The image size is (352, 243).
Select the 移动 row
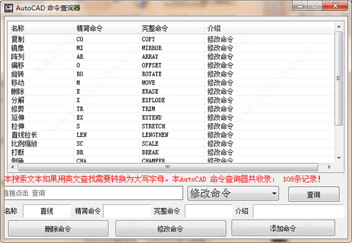pyautogui.click(x=171, y=83)
